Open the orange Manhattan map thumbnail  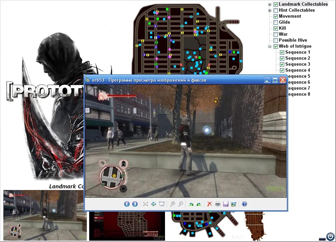(255, 226)
